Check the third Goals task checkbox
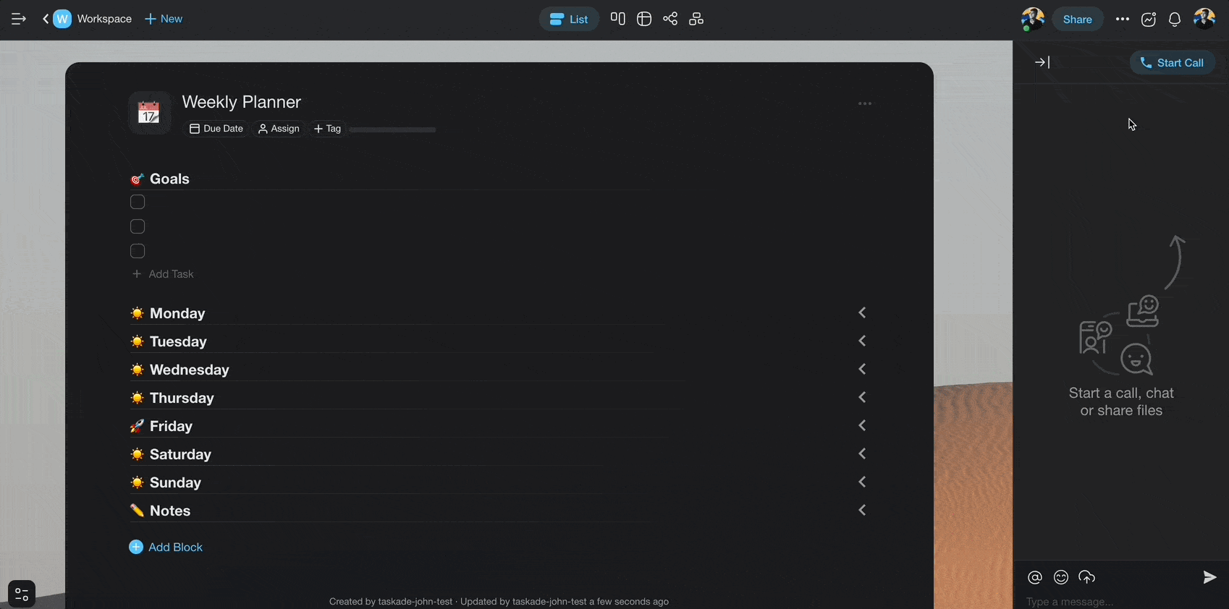1229x609 pixels. pyautogui.click(x=138, y=251)
